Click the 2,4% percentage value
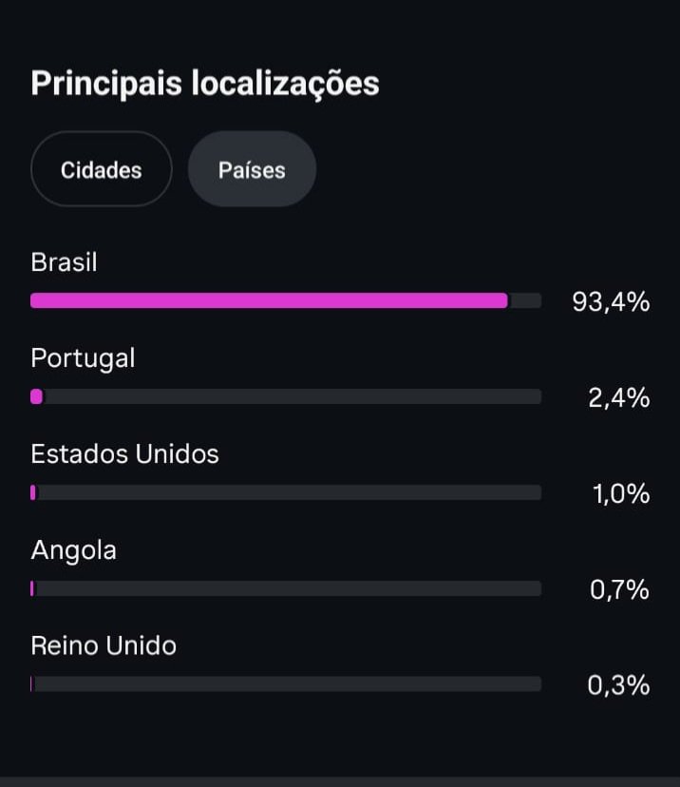The width and height of the screenshot is (680, 787). [x=618, y=397]
